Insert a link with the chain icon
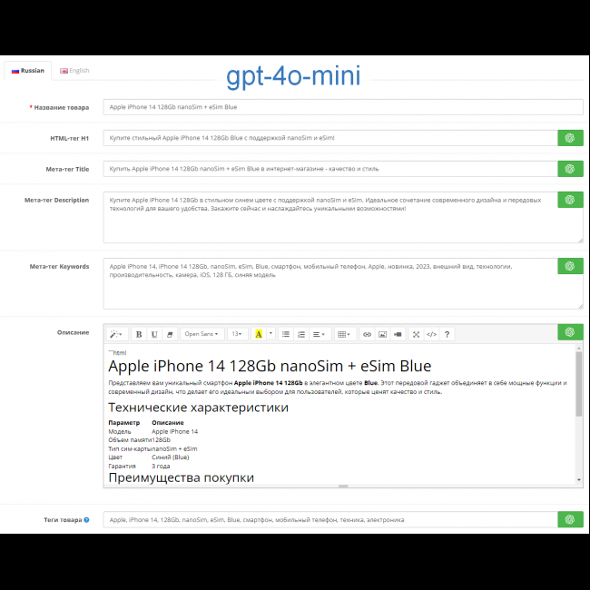This screenshot has height=590, width=590. point(367,334)
